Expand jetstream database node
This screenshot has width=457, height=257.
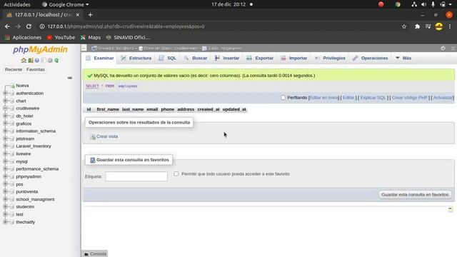click(x=5, y=138)
